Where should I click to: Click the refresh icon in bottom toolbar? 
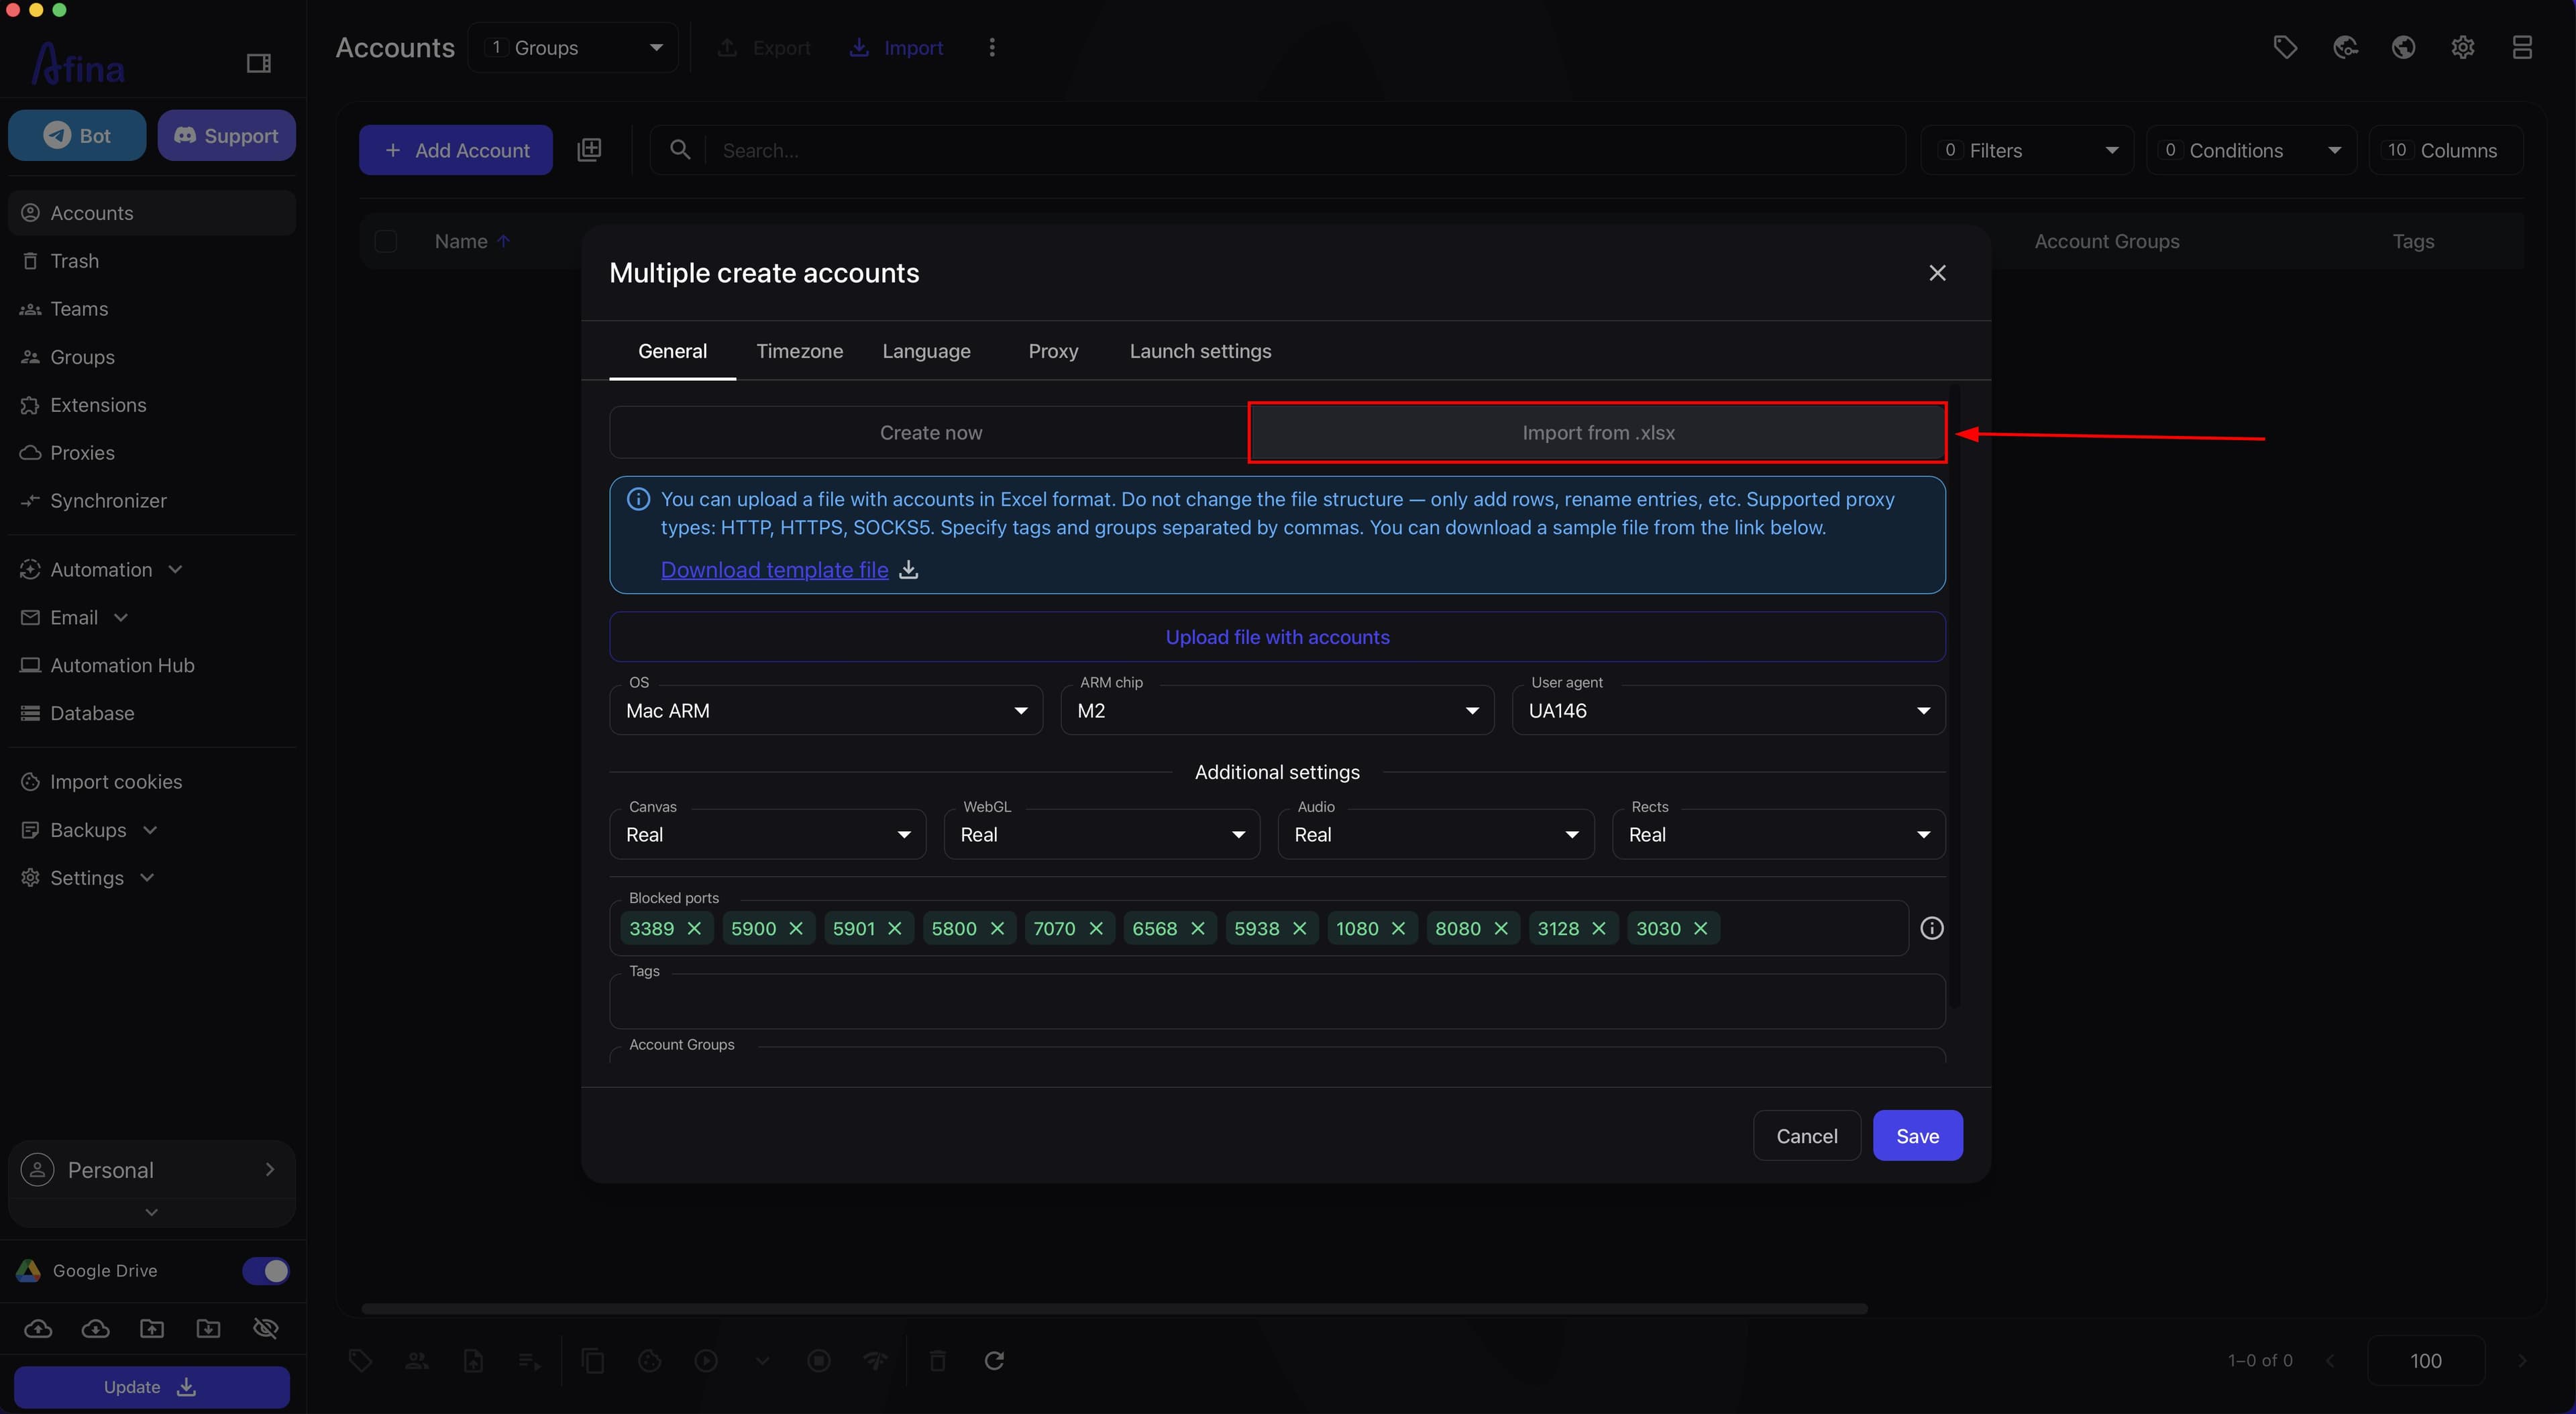point(994,1360)
